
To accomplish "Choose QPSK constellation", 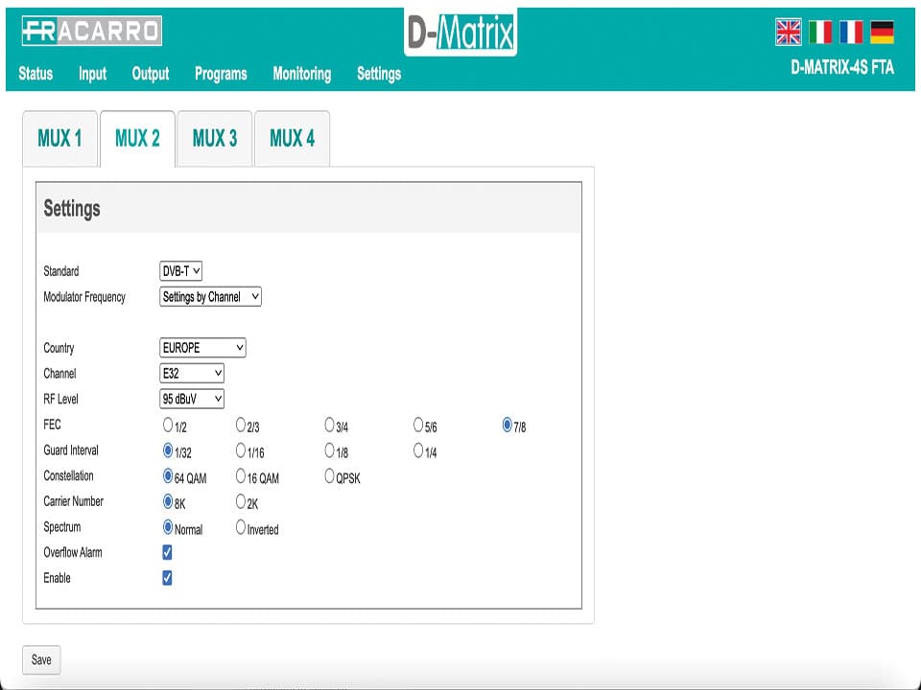I will 329,476.
